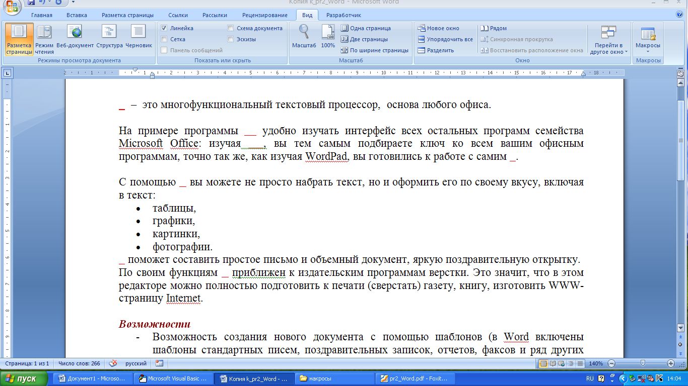The height and width of the screenshot is (386, 688).
Task: Click Число слов: 266 indicator
Action: pos(79,363)
